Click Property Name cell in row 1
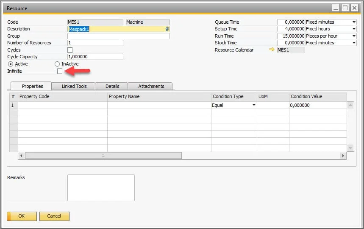The height and width of the screenshot is (229, 364). coord(159,105)
